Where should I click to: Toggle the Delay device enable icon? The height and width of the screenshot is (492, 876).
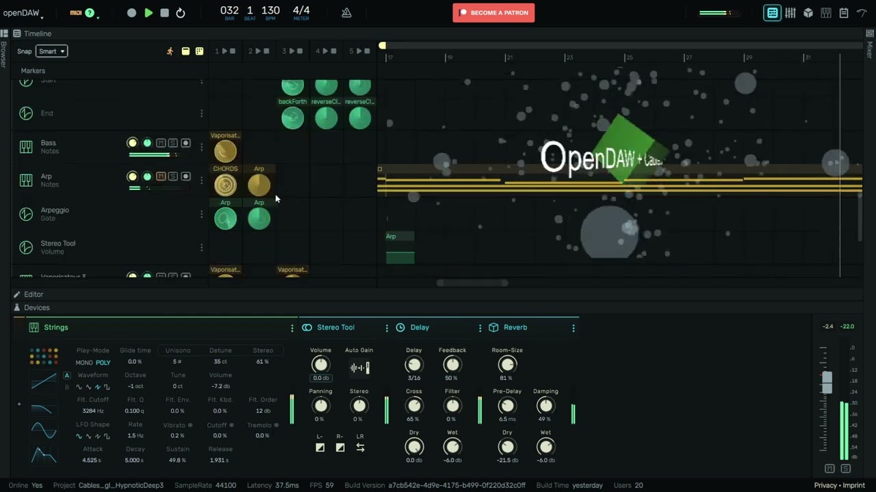tap(400, 327)
